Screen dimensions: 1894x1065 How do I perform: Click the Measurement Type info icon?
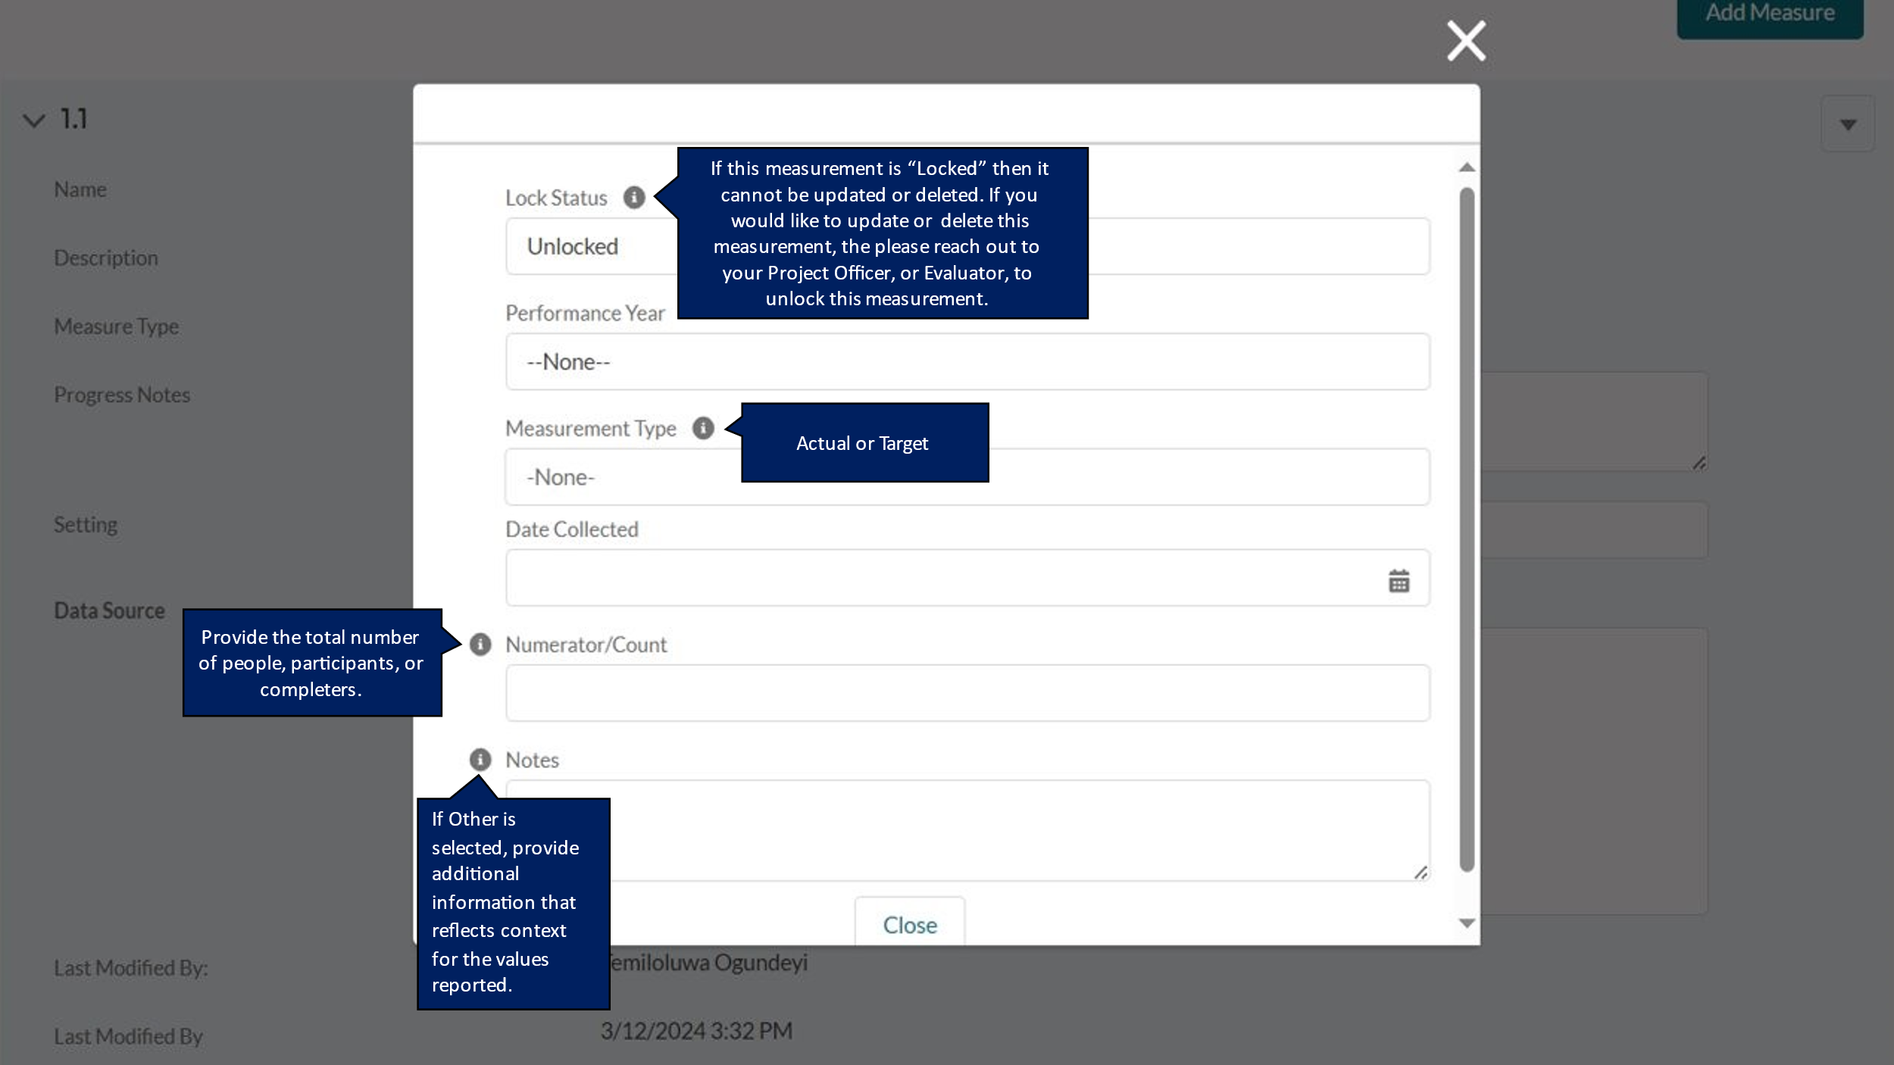[x=703, y=428]
